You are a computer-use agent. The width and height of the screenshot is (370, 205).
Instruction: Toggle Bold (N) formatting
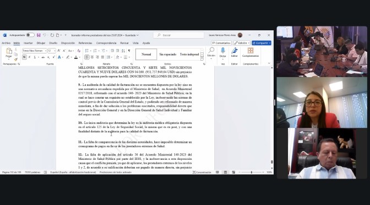point(24,57)
